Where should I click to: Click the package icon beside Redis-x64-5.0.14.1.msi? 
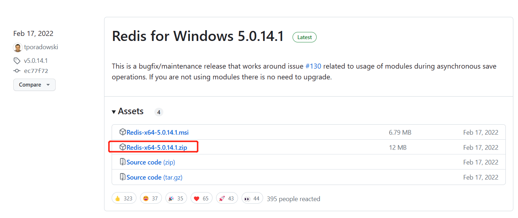[122, 132]
